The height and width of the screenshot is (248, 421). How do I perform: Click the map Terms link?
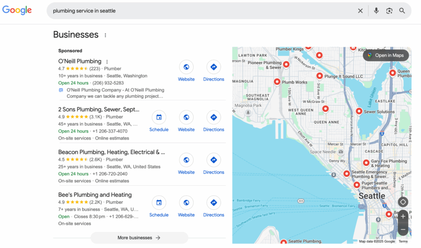(403, 241)
